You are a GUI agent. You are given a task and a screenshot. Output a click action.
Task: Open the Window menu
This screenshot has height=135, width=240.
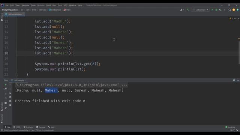pyautogui.click(x=72, y=5)
